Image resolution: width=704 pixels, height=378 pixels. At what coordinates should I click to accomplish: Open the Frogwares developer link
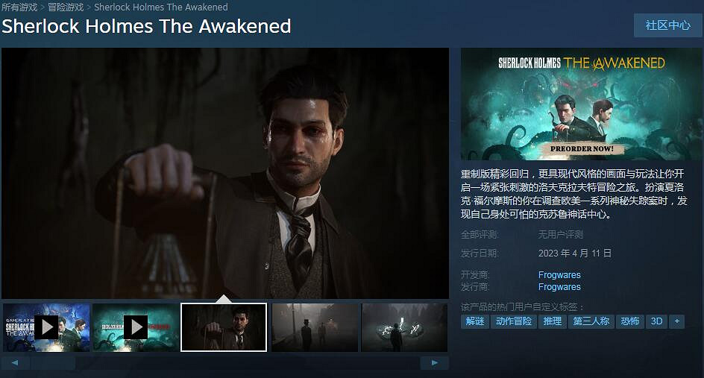[x=559, y=275]
